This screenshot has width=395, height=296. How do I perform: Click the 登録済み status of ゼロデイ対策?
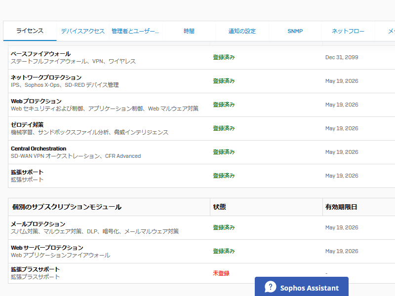pyautogui.click(x=224, y=128)
